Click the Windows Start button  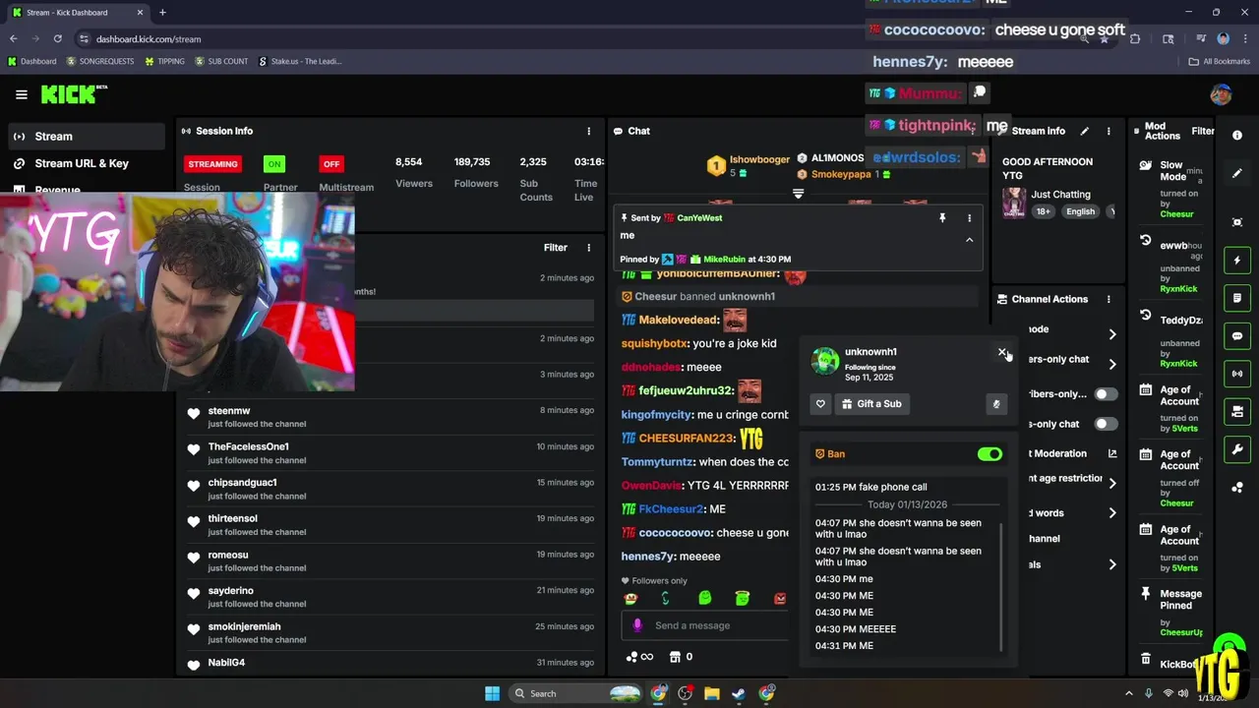(x=492, y=693)
